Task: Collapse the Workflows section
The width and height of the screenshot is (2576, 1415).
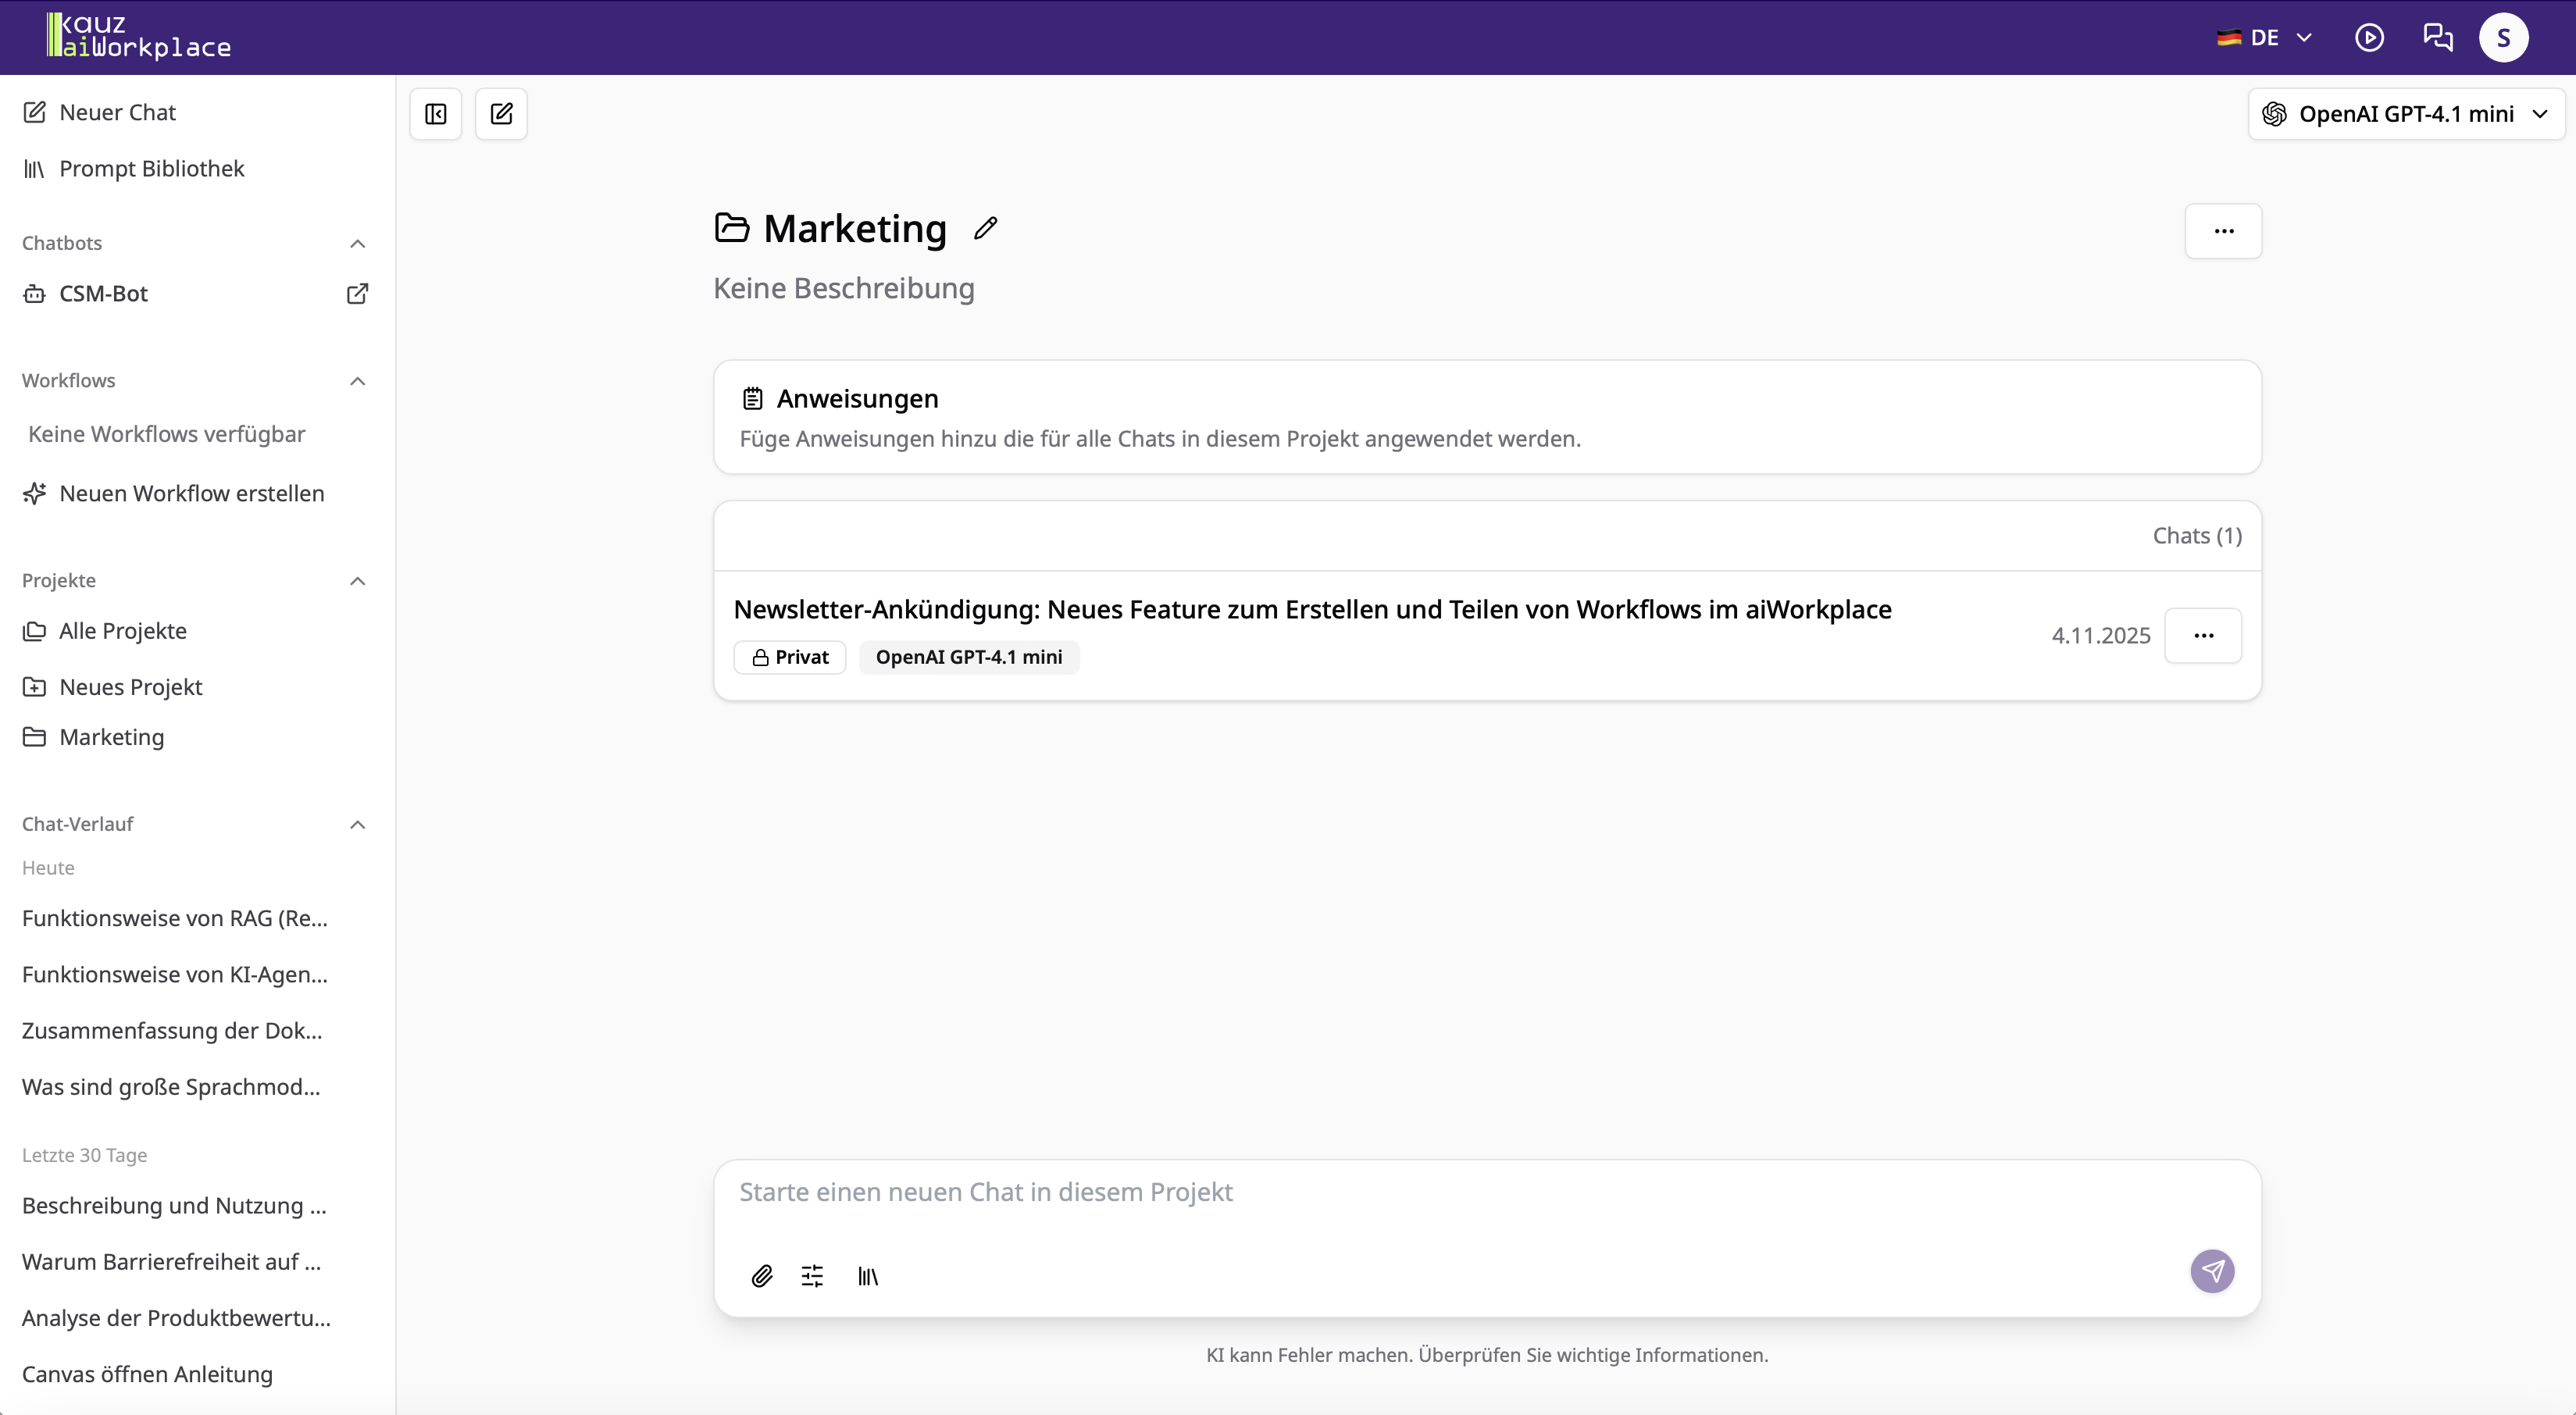Action: [357, 380]
